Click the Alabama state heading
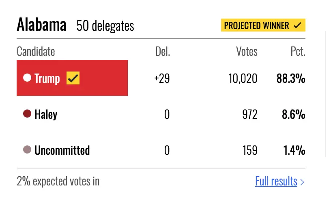The height and width of the screenshot is (202, 331). click(42, 25)
